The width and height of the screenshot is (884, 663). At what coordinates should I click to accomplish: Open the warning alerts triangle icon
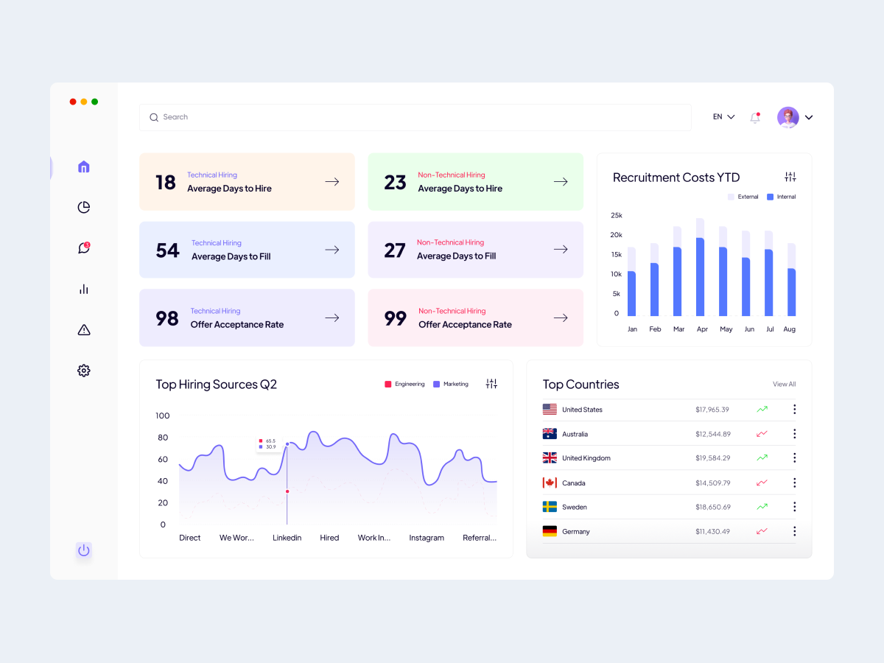84,329
